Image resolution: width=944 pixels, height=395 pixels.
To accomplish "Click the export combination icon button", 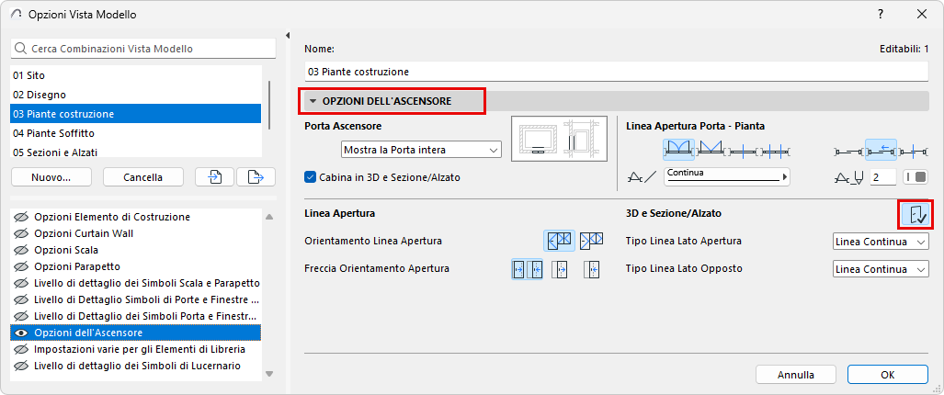I will 256,176.
